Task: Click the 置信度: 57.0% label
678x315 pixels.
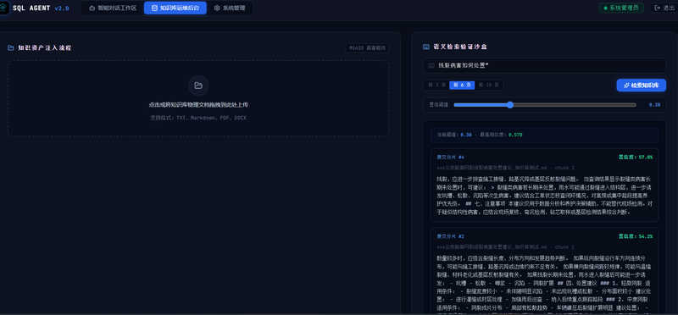Action: 636,157
